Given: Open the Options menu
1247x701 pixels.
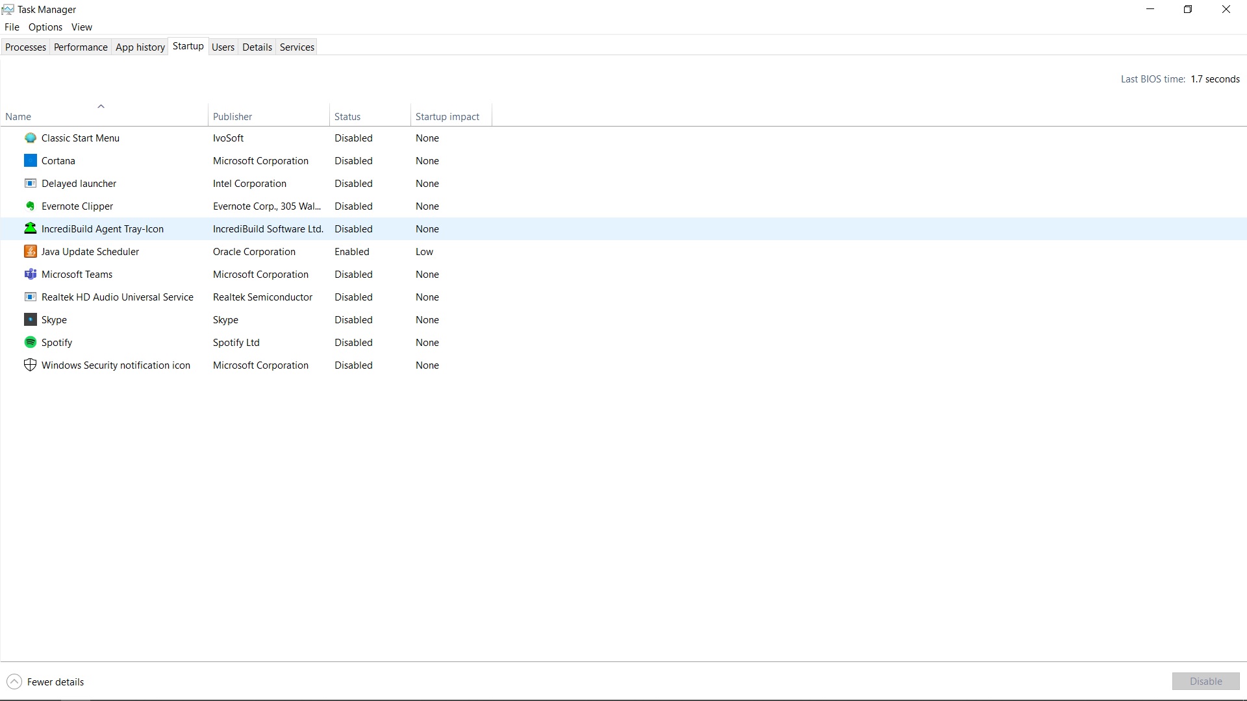Looking at the screenshot, I should pos(45,27).
